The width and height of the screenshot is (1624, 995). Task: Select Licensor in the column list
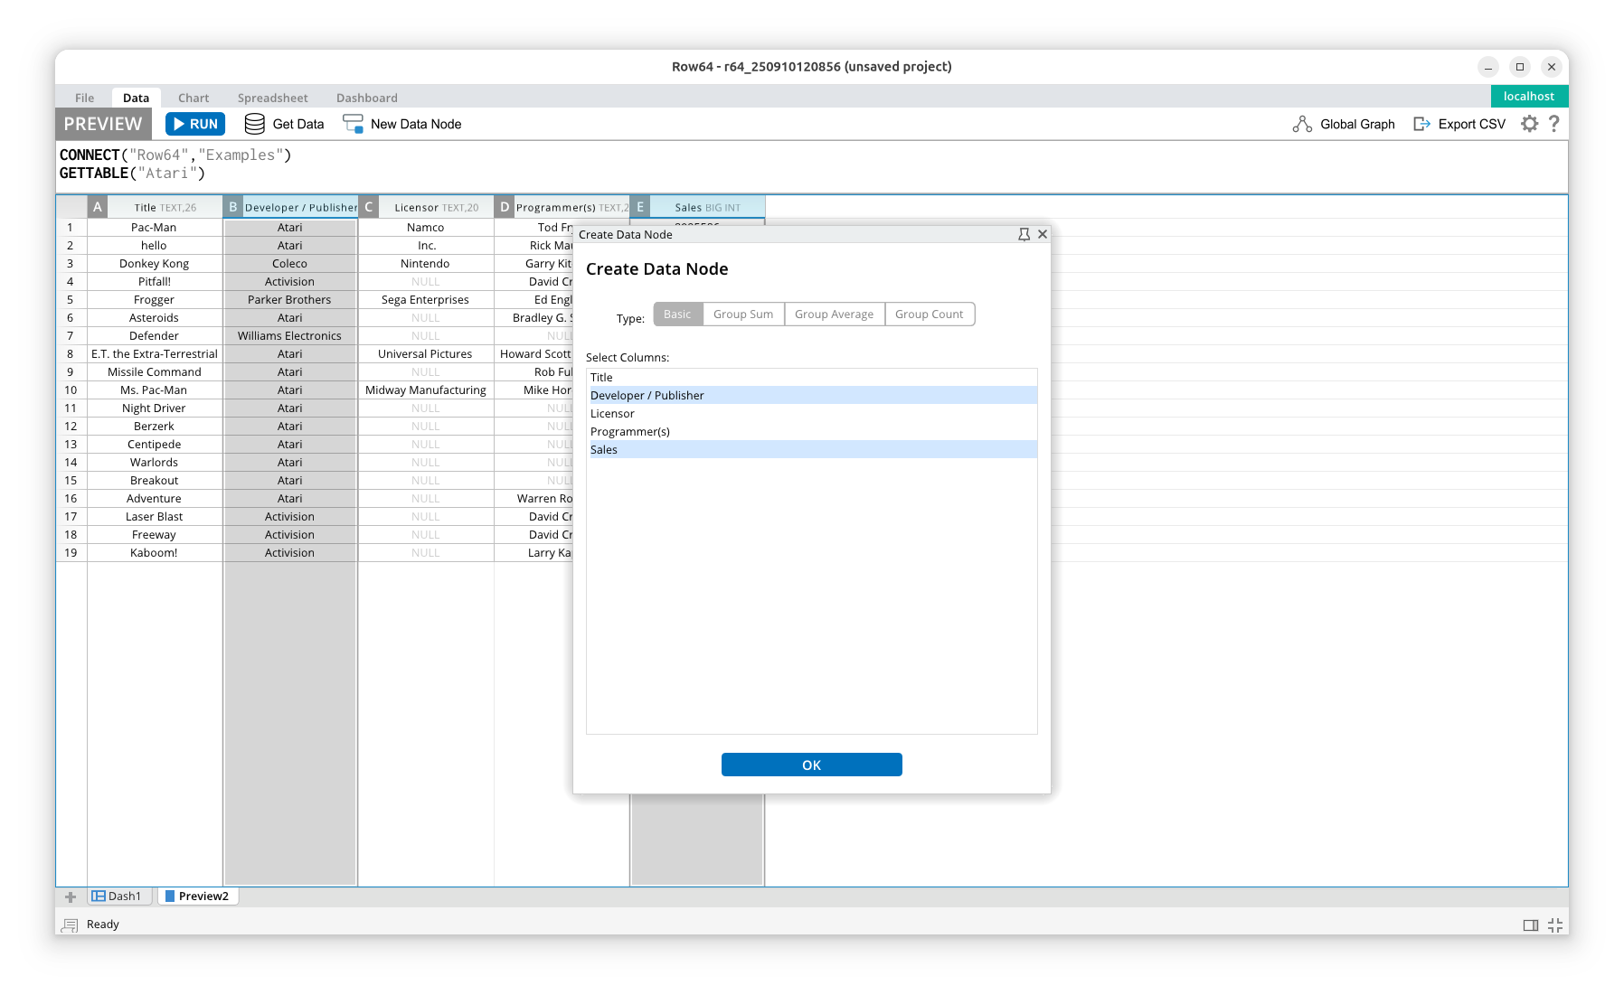coord(613,413)
